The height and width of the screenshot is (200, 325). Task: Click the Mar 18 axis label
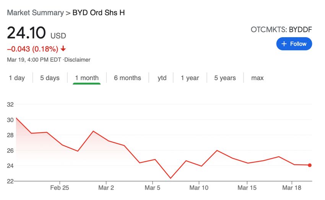click(292, 188)
